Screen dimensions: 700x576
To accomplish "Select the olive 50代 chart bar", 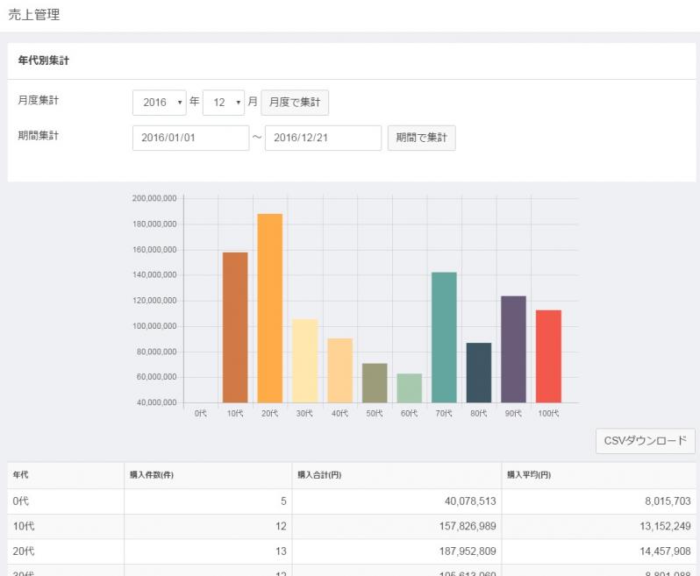I will tap(375, 382).
